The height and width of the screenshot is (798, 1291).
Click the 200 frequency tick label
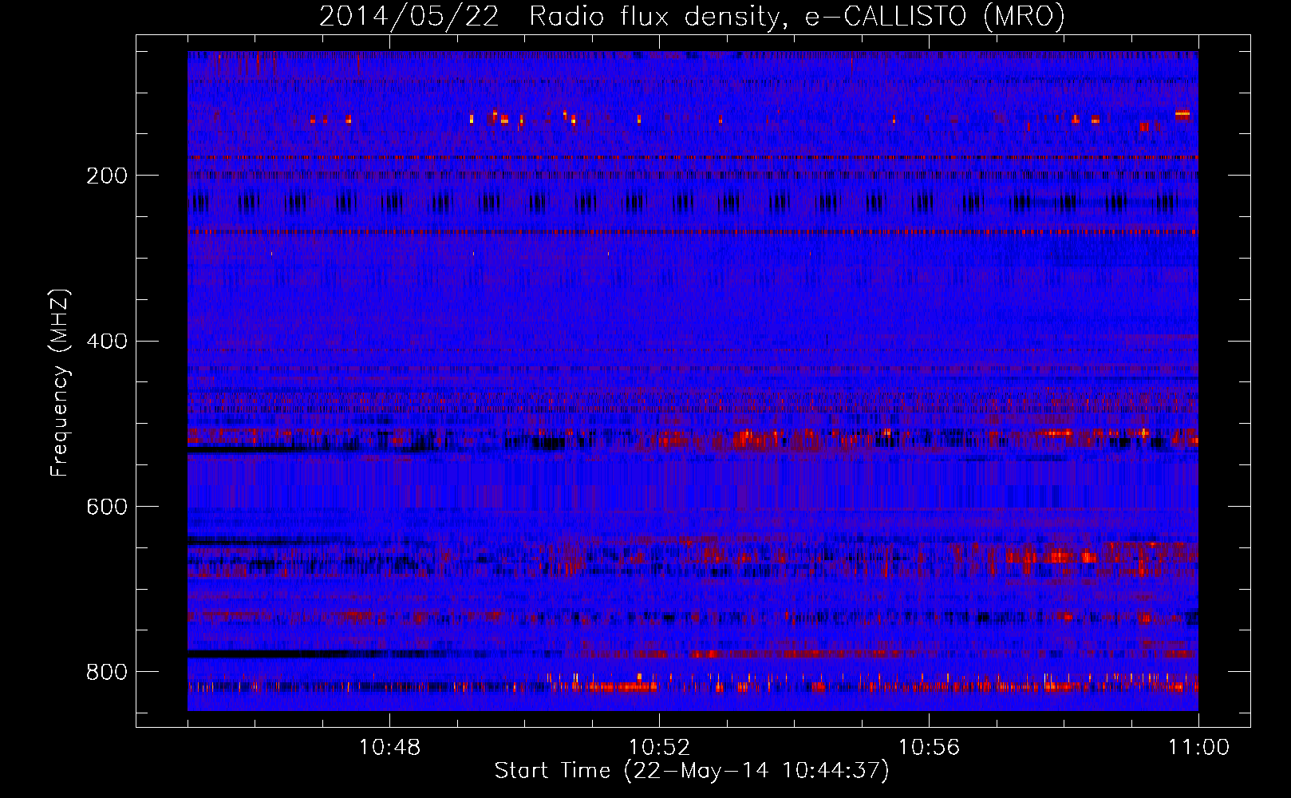(107, 176)
